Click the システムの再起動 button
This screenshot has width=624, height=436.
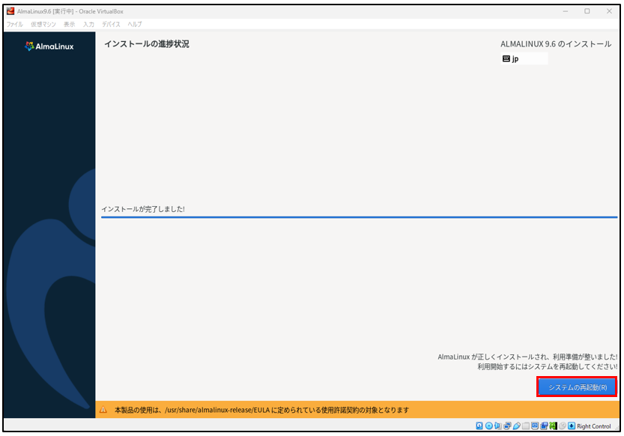[x=577, y=387]
